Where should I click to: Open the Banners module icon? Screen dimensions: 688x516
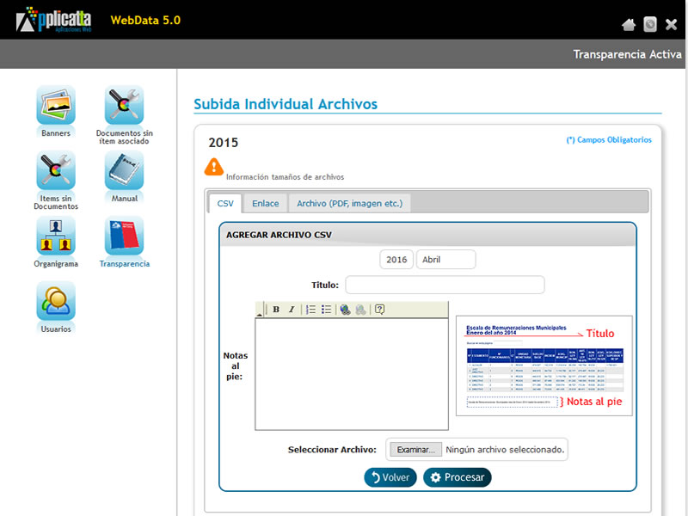tap(56, 106)
